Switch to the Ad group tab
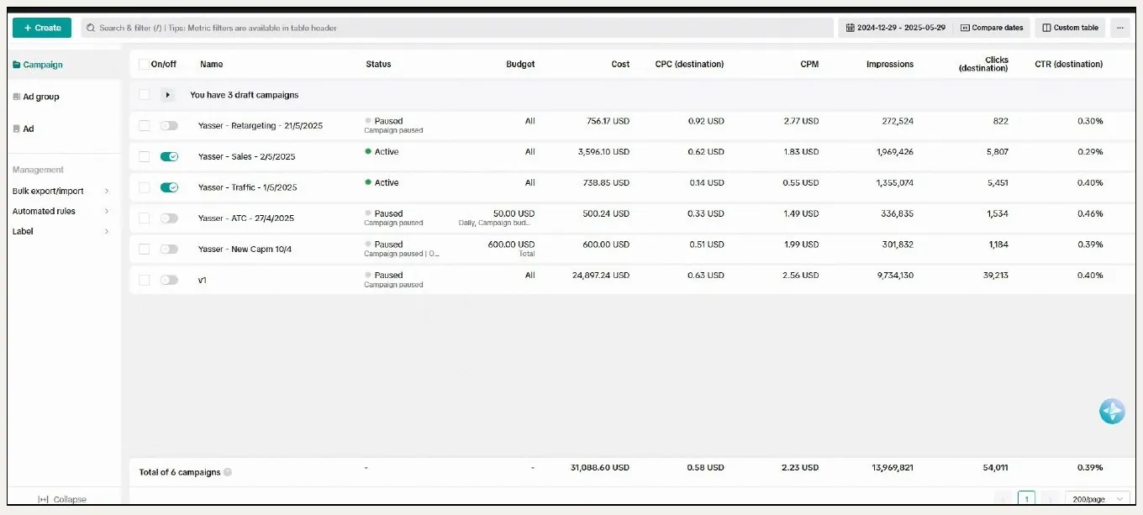Image resolution: width=1143 pixels, height=515 pixels. point(36,97)
